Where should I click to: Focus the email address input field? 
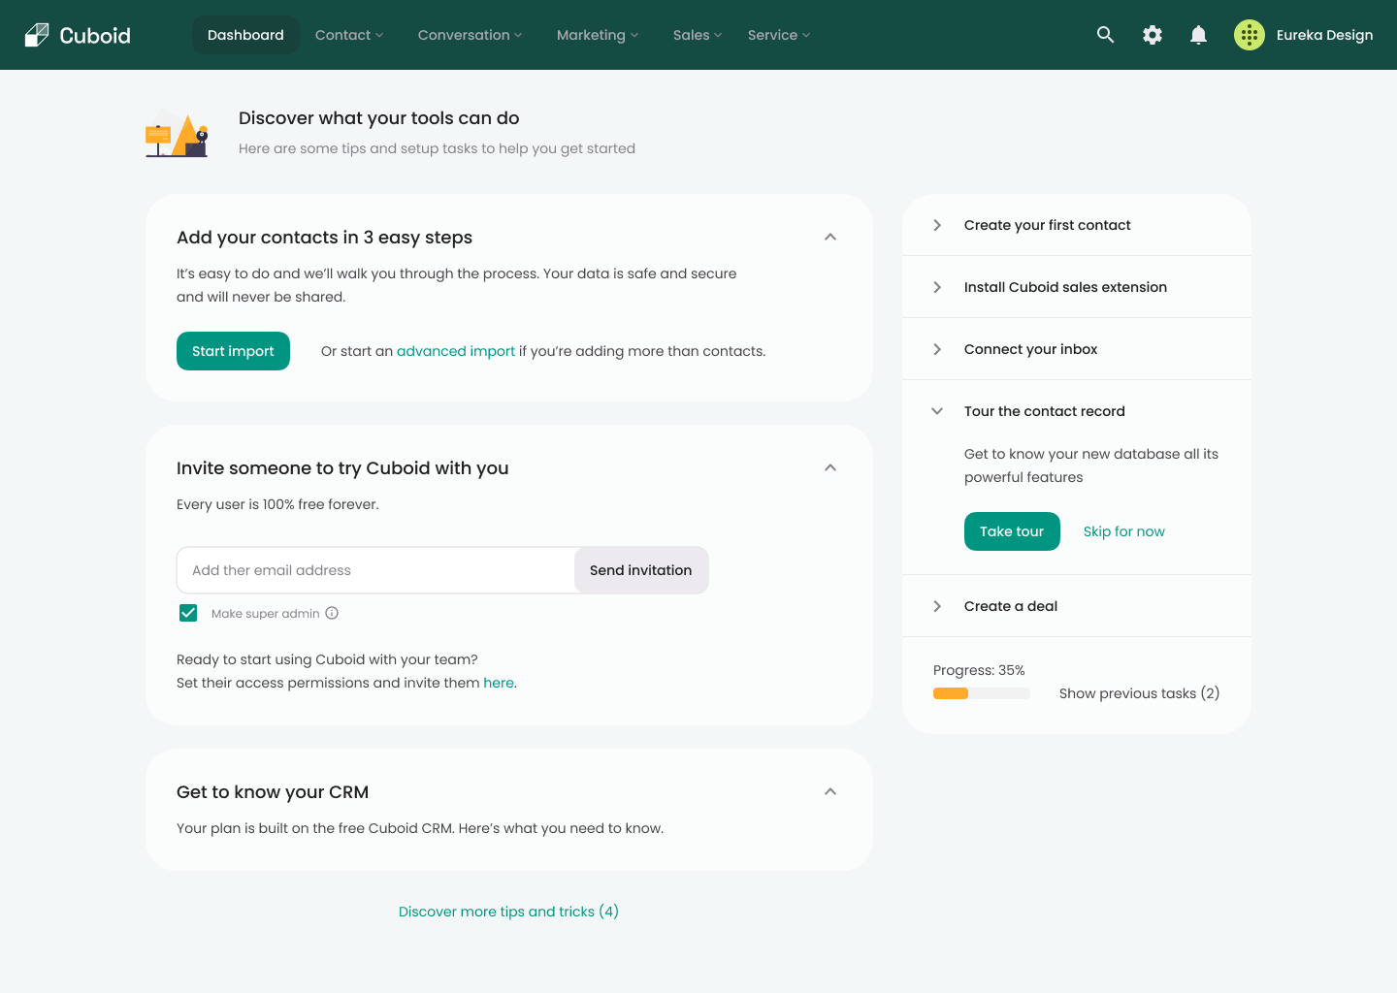375,570
